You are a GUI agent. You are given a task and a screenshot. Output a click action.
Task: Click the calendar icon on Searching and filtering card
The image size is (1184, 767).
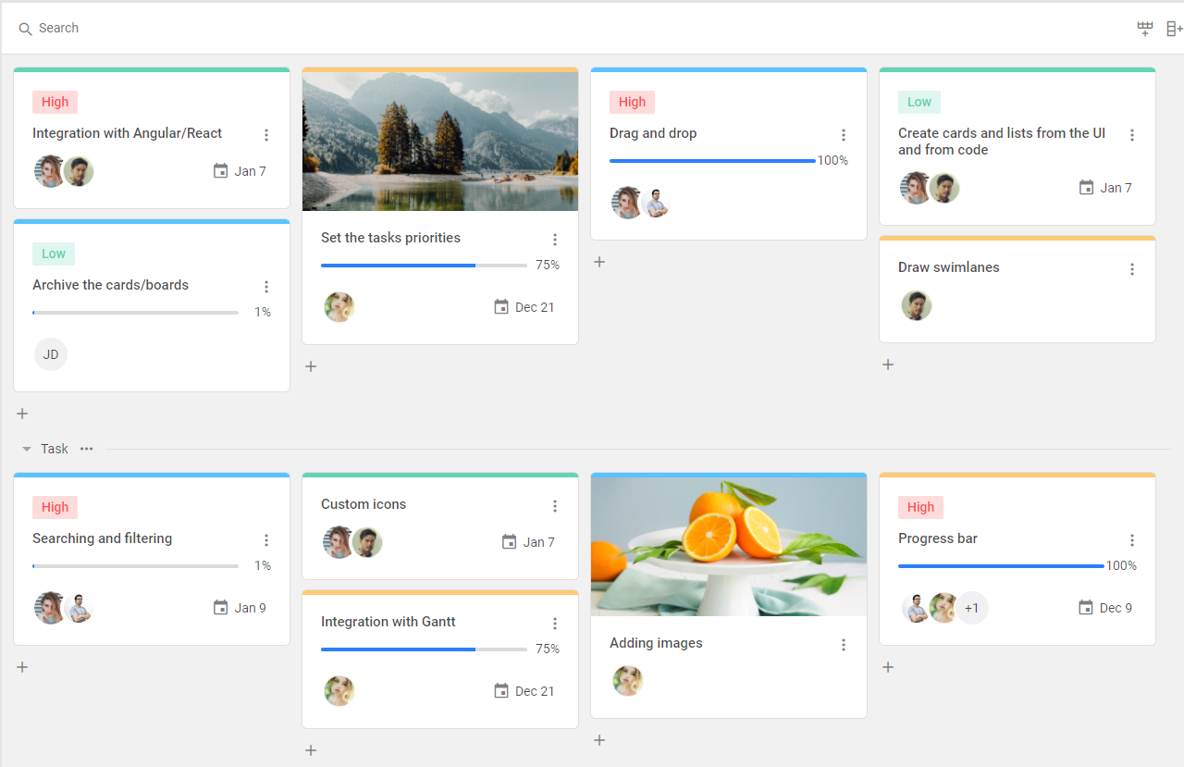tap(220, 608)
